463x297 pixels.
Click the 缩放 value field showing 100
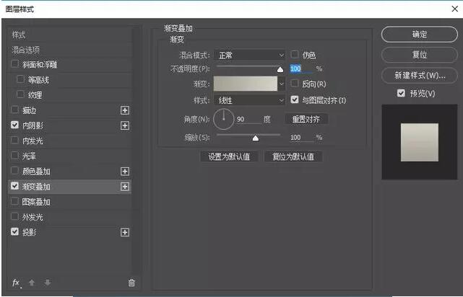coord(302,137)
